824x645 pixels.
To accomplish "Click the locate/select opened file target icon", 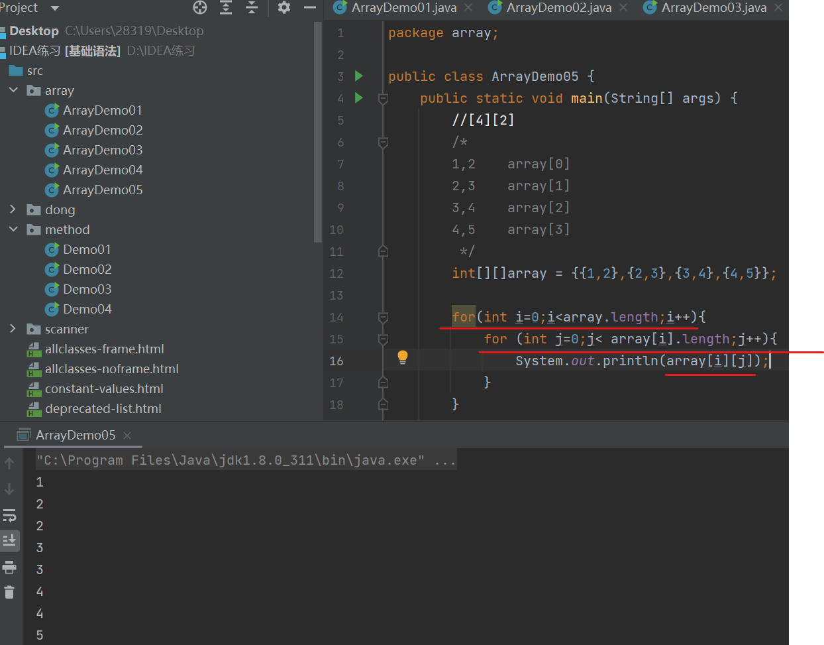I will tap(200, 7).
